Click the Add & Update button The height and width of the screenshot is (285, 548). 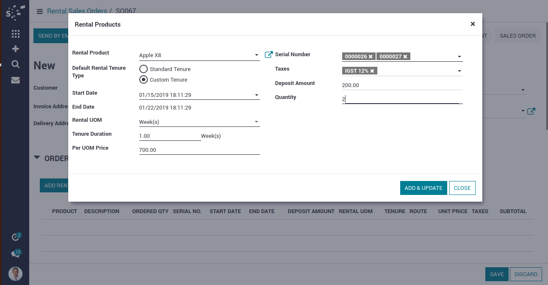click(x=423, y=188)
